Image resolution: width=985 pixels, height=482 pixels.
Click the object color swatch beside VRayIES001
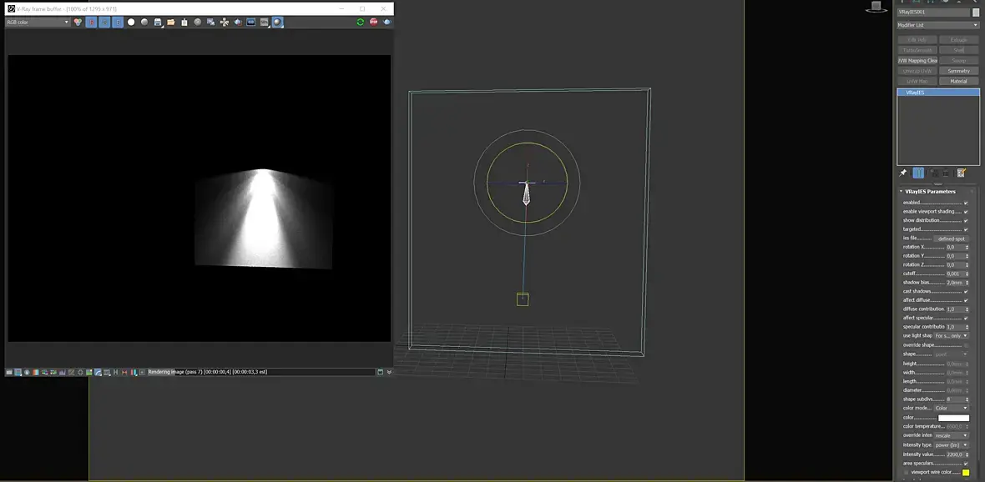point(976,12)
